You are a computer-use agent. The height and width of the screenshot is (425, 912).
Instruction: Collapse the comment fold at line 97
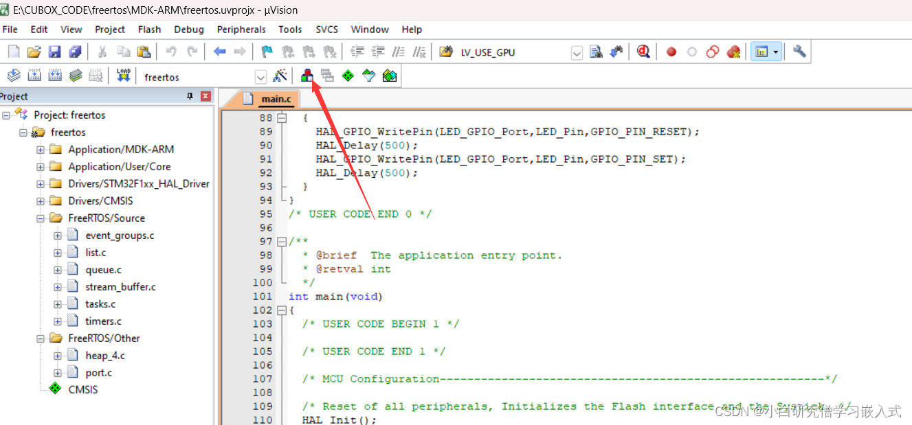tap(281, 242)
